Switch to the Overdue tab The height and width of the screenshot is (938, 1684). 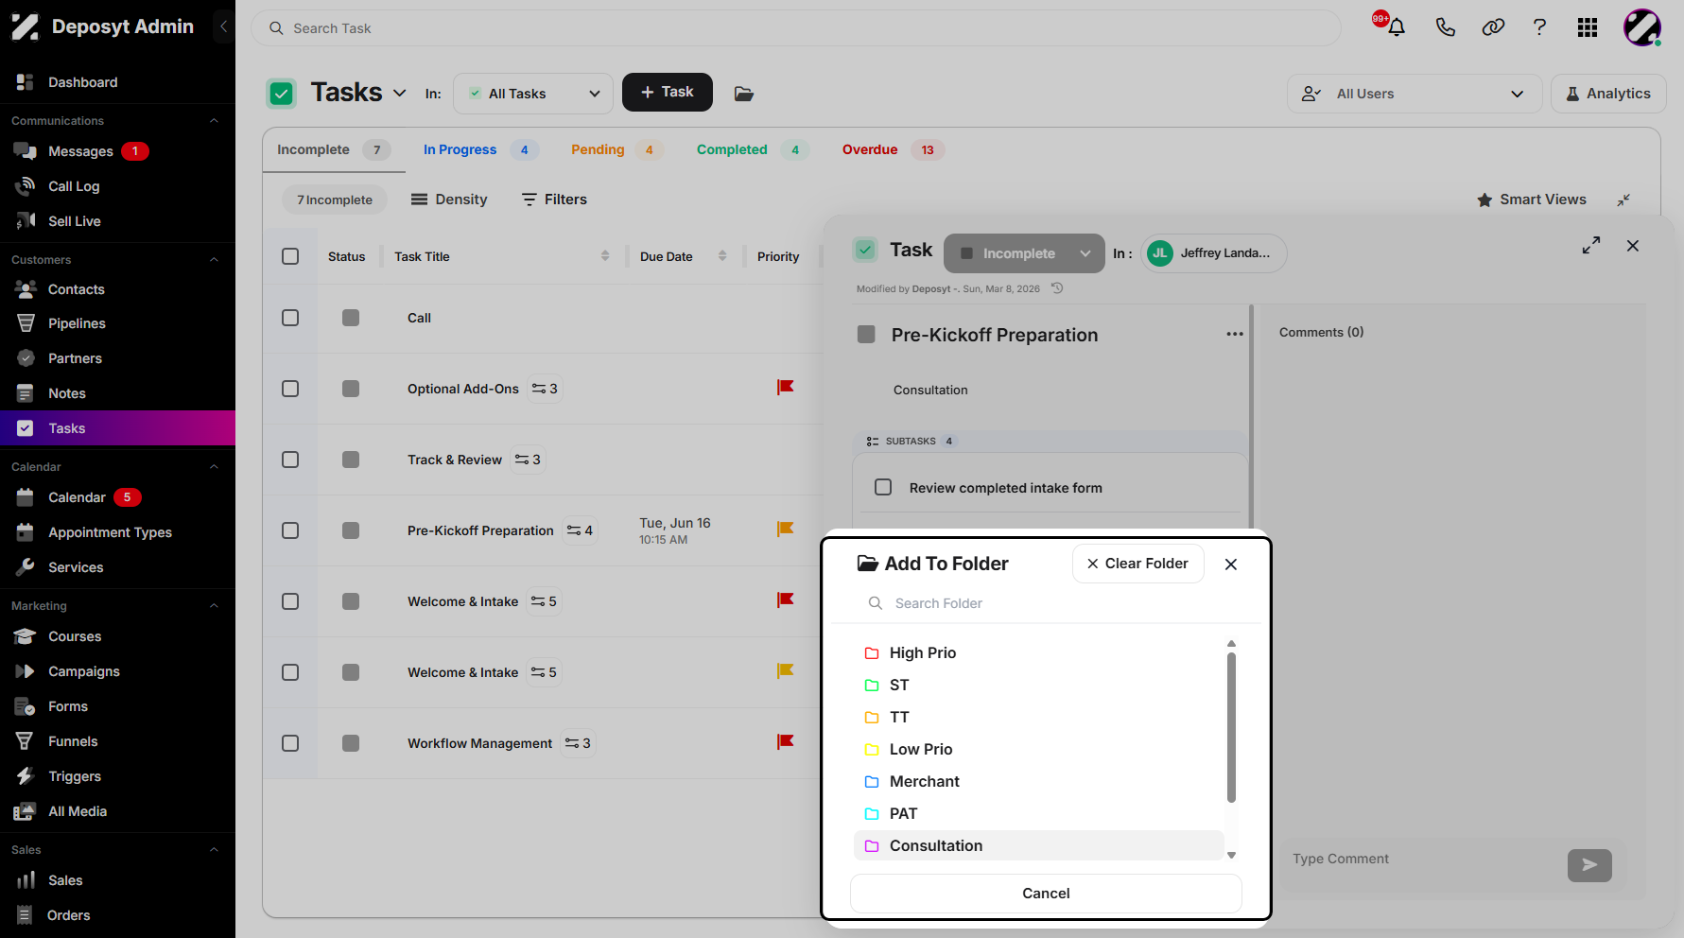tap(893, 149)
